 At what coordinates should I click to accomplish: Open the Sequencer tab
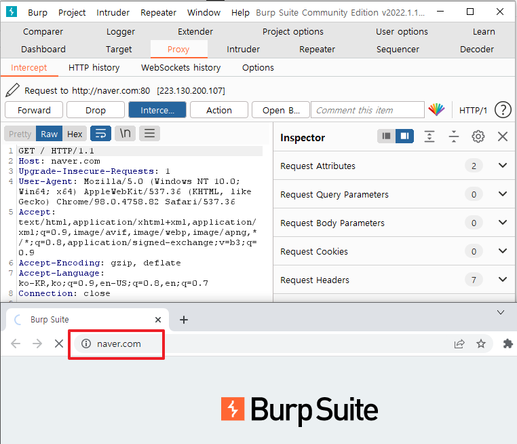coord(398,49)
